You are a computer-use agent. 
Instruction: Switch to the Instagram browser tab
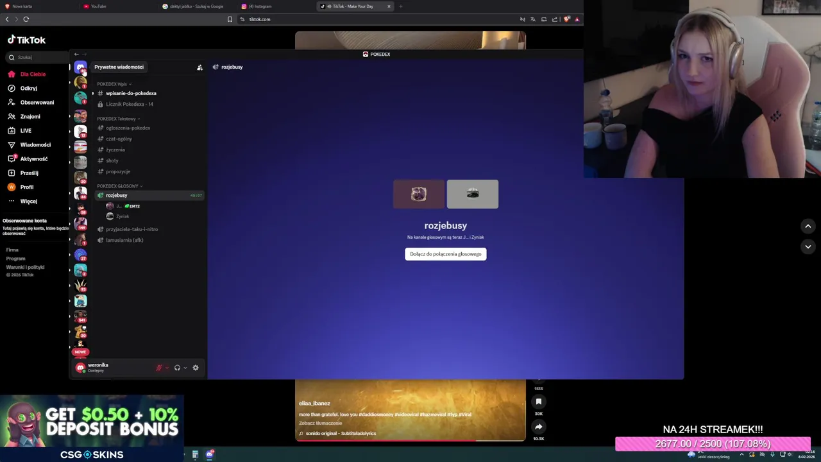(276, 6)
